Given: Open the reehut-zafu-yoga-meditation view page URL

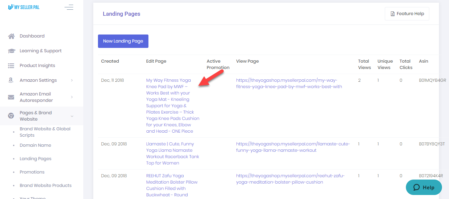Looking at the screenshot, I should click(290, 179).
